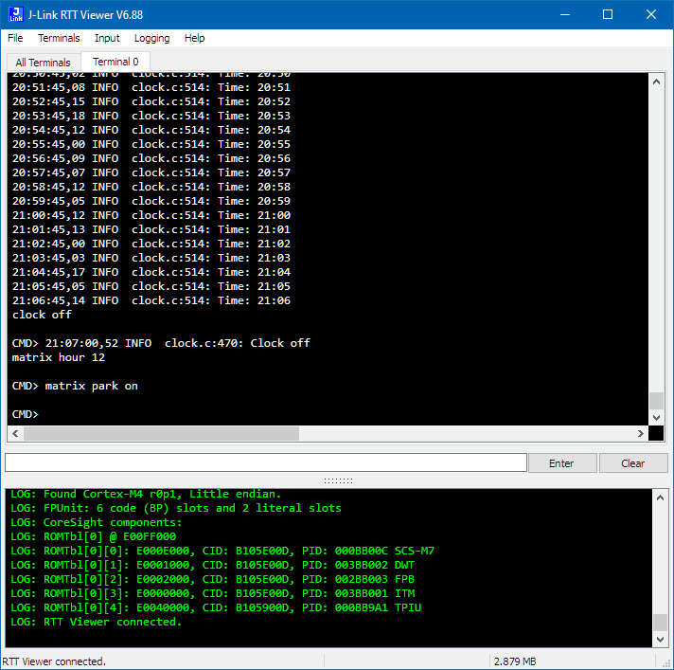
Task: Close the J-Link RTT Viewer window
Action: 651,14
